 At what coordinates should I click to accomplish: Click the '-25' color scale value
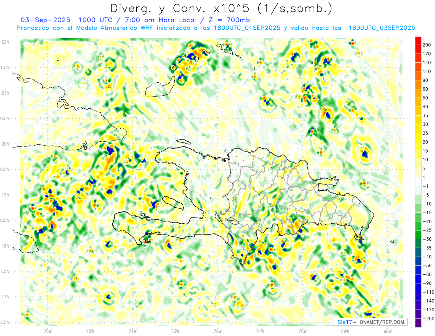[427, 230]
